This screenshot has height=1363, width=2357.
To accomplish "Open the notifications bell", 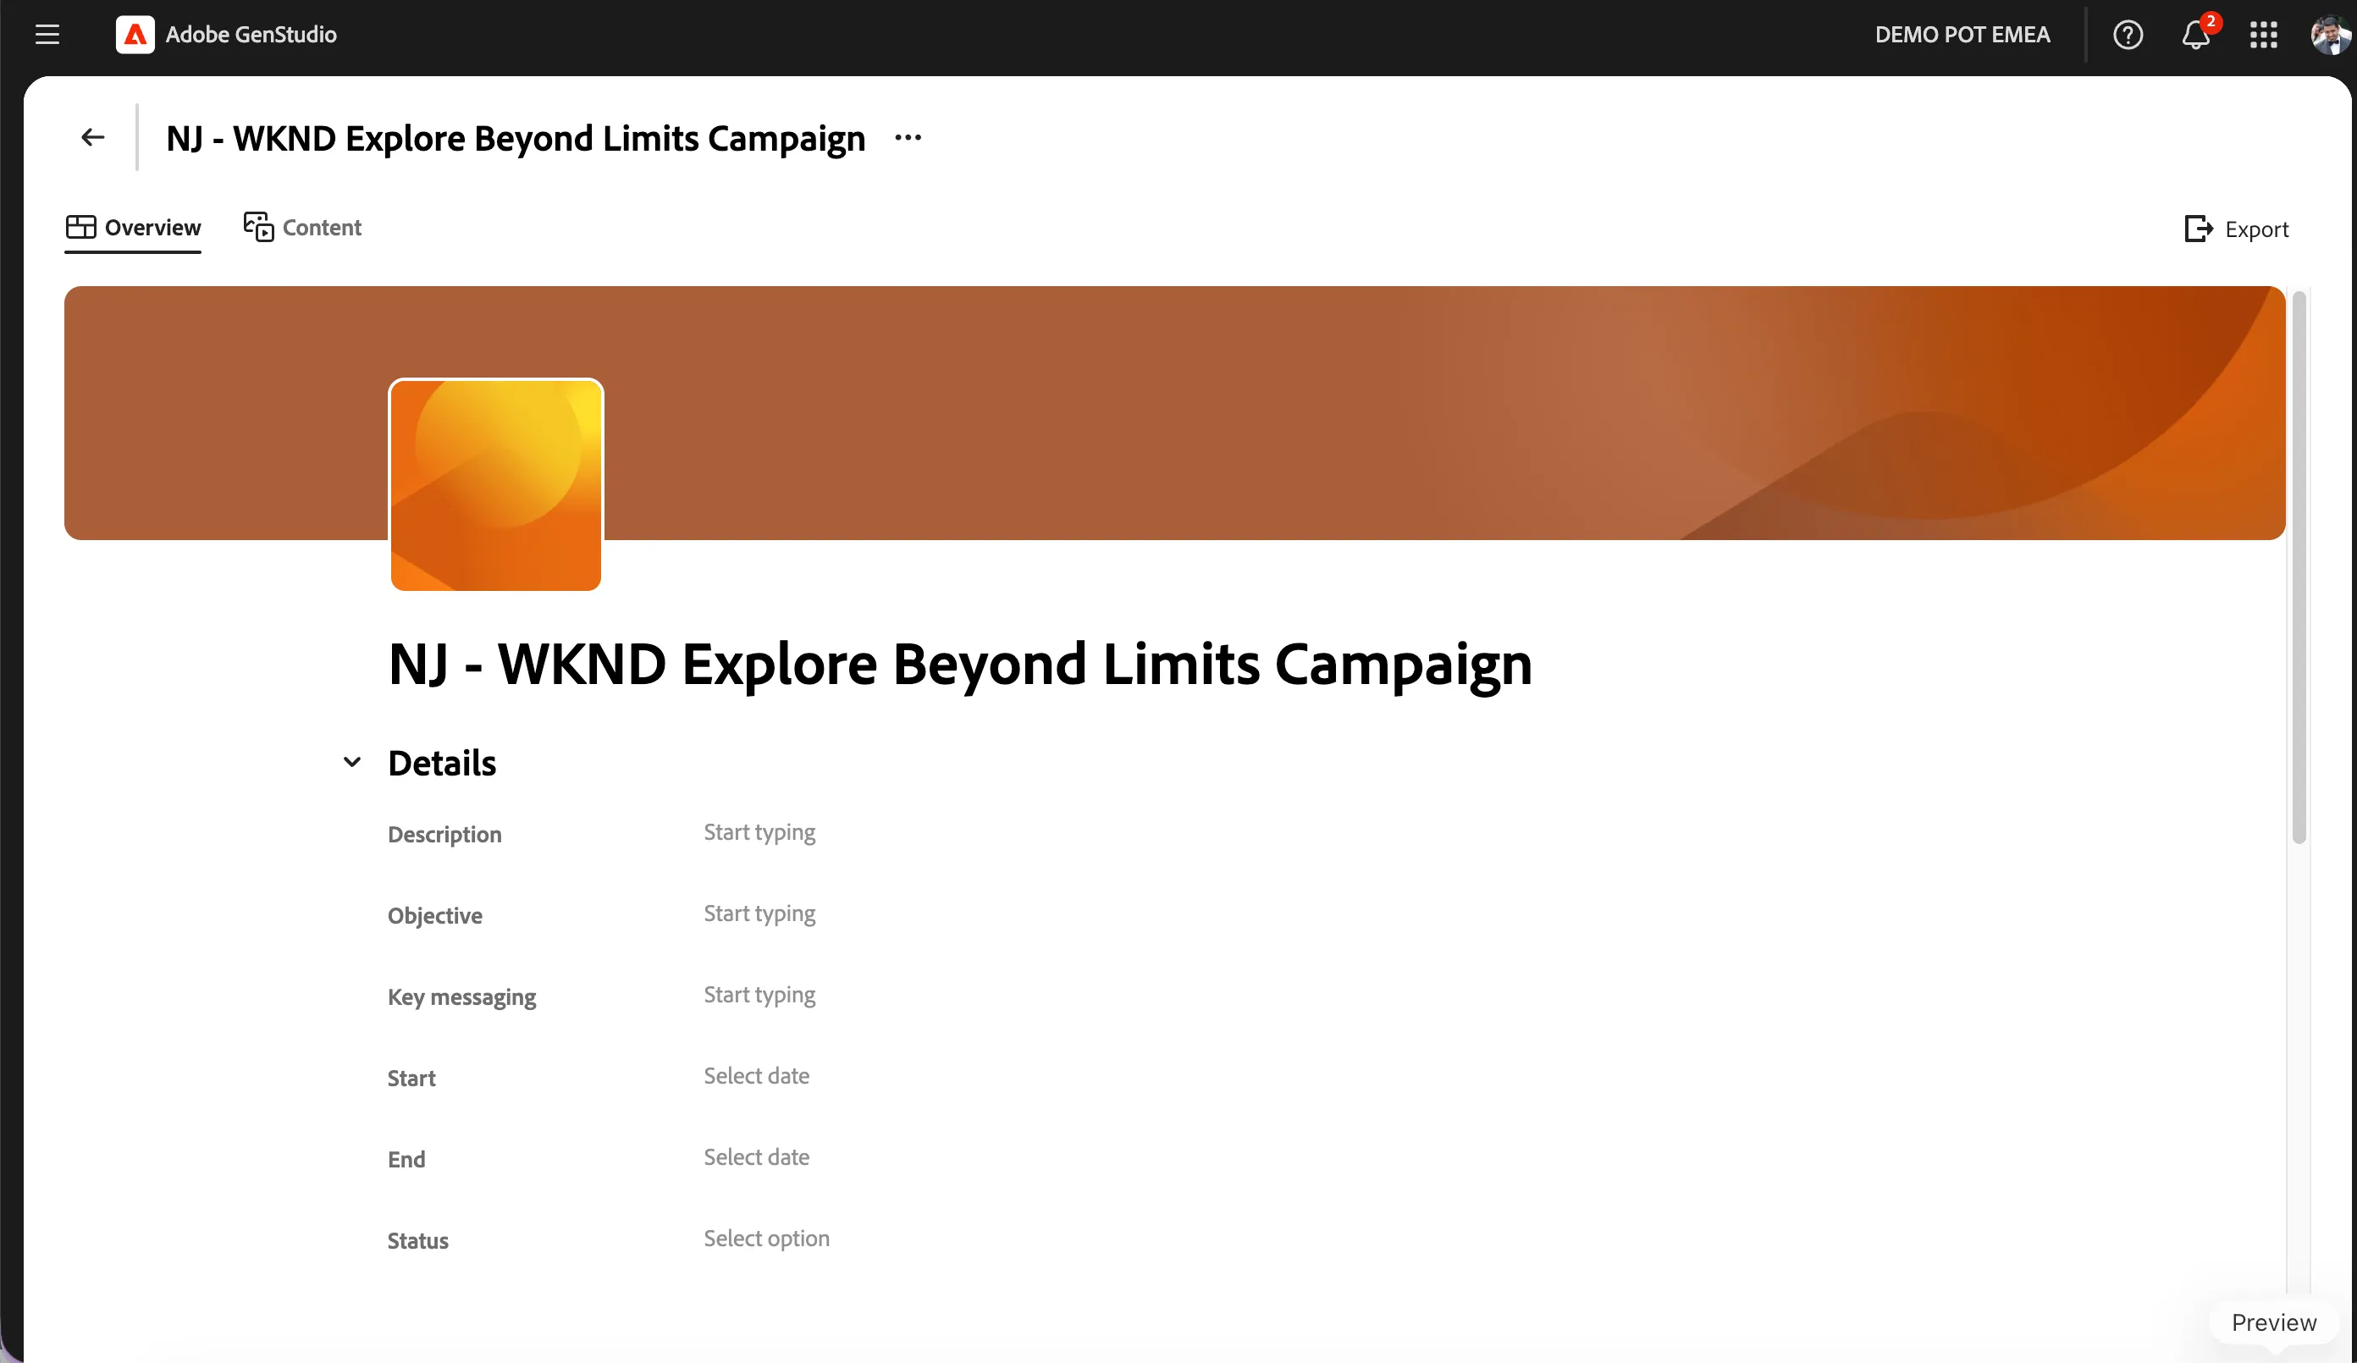I will [x=2195, y=35].
